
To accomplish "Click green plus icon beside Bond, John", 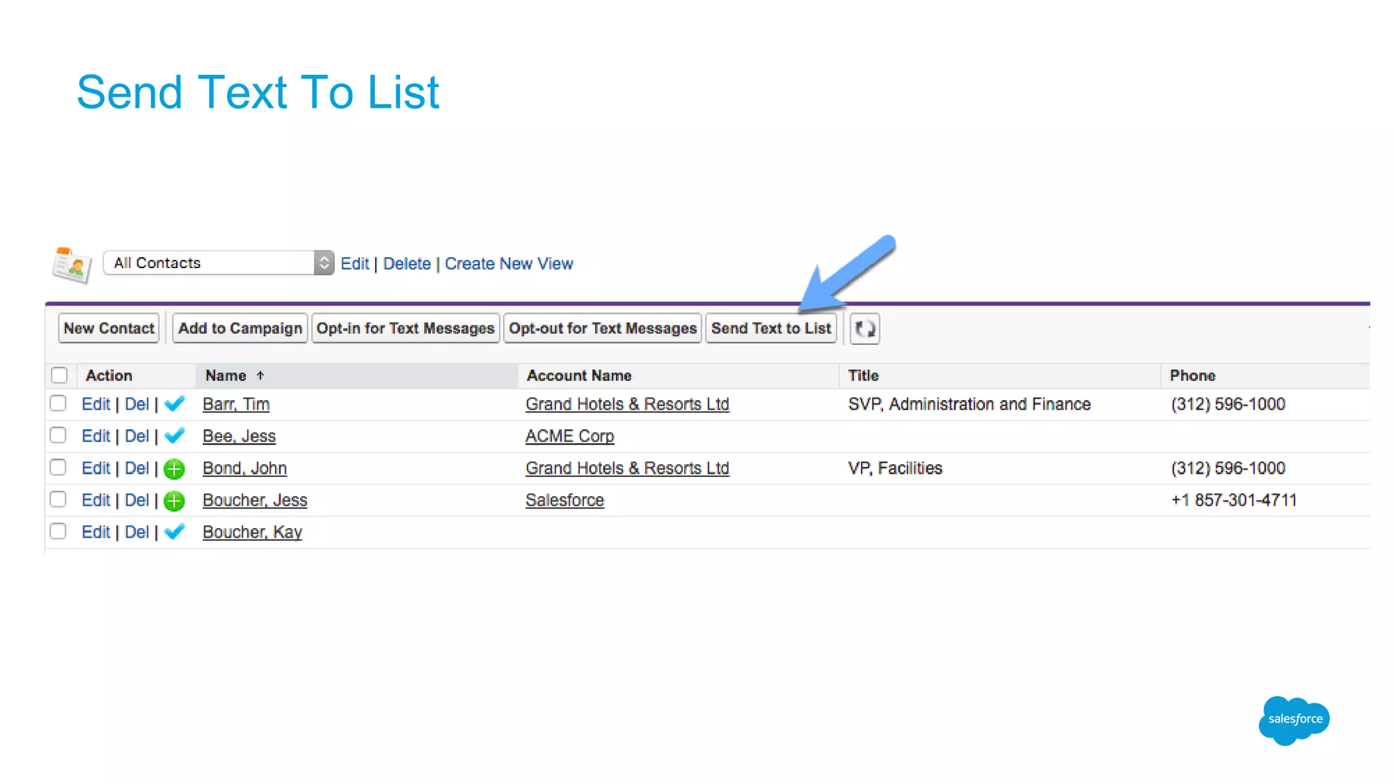I will coord(175,468).
